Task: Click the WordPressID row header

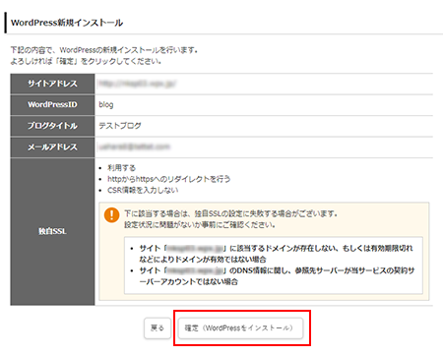Action: click(x=52, y=105)
